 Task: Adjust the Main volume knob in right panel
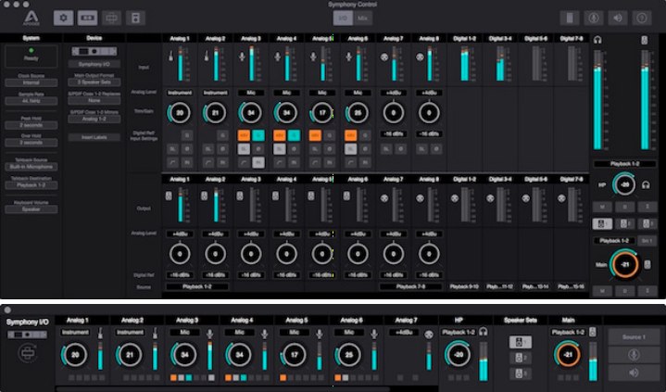coord(624,264)
